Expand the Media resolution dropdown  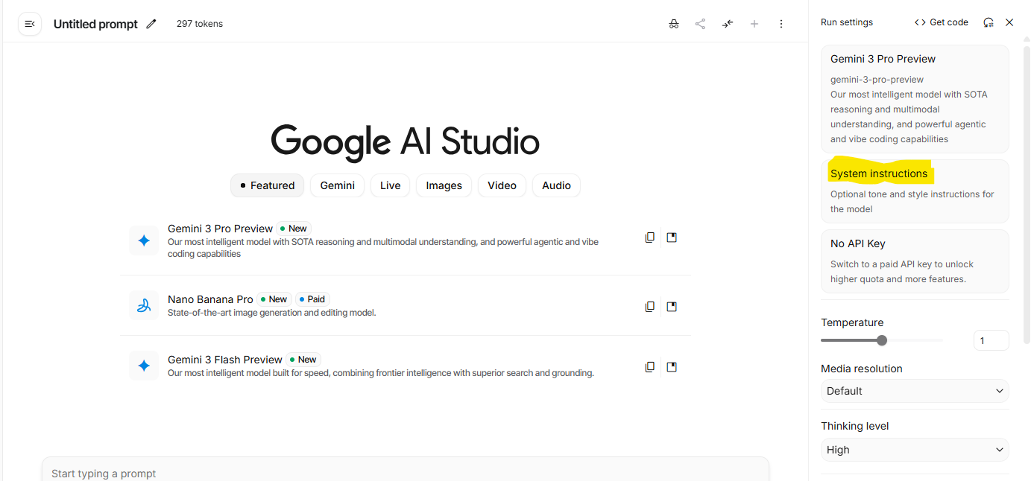point(915,391)
